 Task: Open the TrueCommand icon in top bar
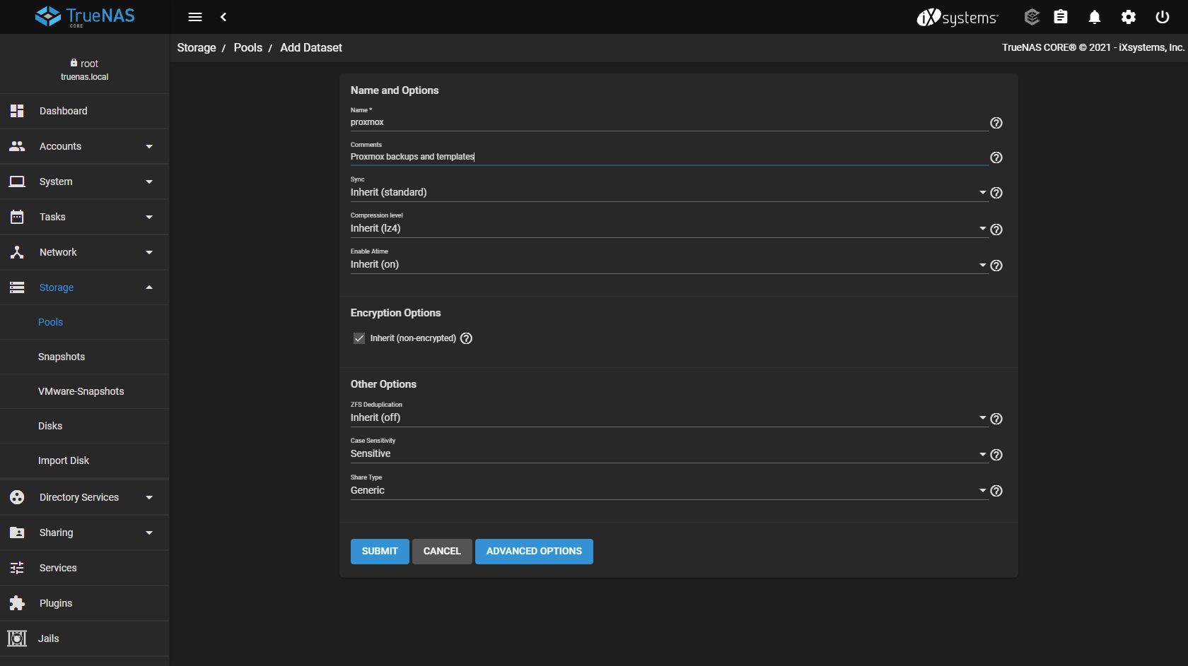pyautogui.click(x=1032, y=17)
